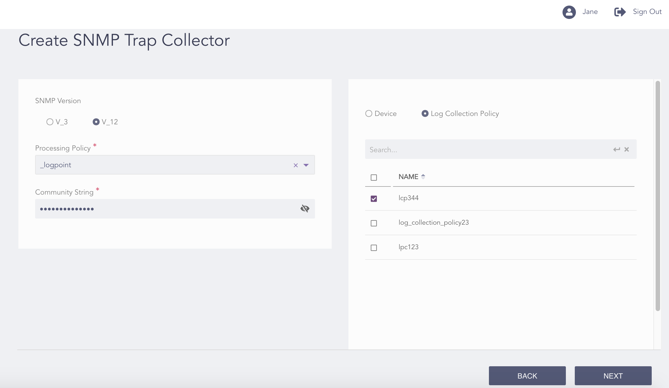The width and height of the screenshot is (669, 388).
Task: Click the Device radio icon
Action: [x=369, y=113]
